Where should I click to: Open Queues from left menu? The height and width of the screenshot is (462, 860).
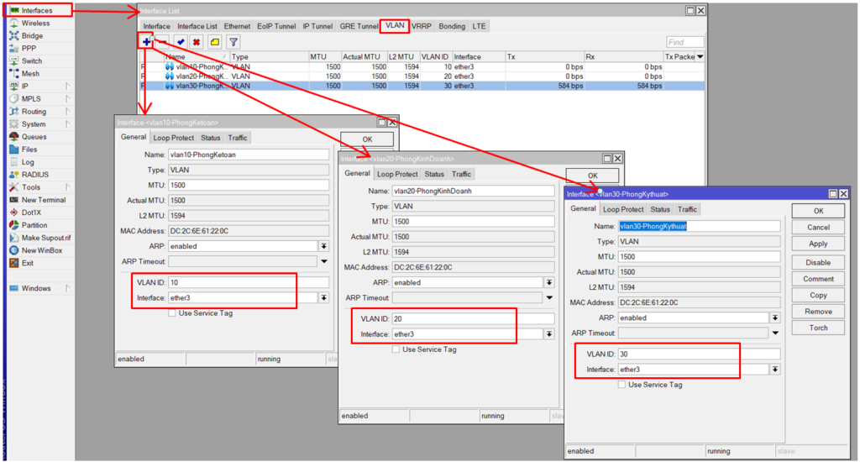(34, 137)
